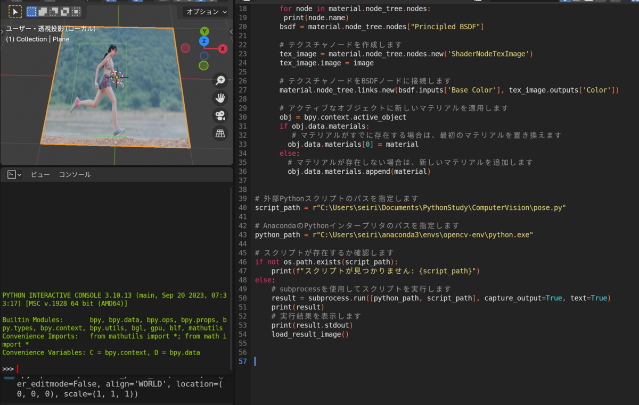The image size is (639, 405).
Task: Click the 'print(node.name)' line
Action: [x=316, y=18]
